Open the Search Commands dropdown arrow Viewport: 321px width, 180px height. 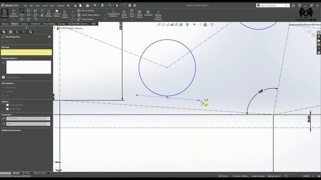(x=289, y=5)
